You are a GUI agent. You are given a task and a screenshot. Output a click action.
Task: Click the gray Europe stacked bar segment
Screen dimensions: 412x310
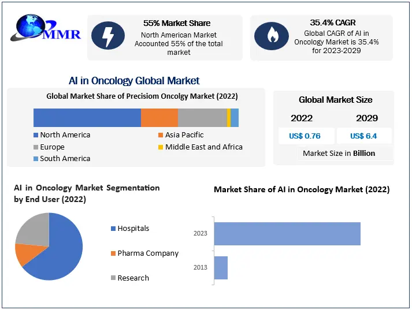tap(202, 117)
